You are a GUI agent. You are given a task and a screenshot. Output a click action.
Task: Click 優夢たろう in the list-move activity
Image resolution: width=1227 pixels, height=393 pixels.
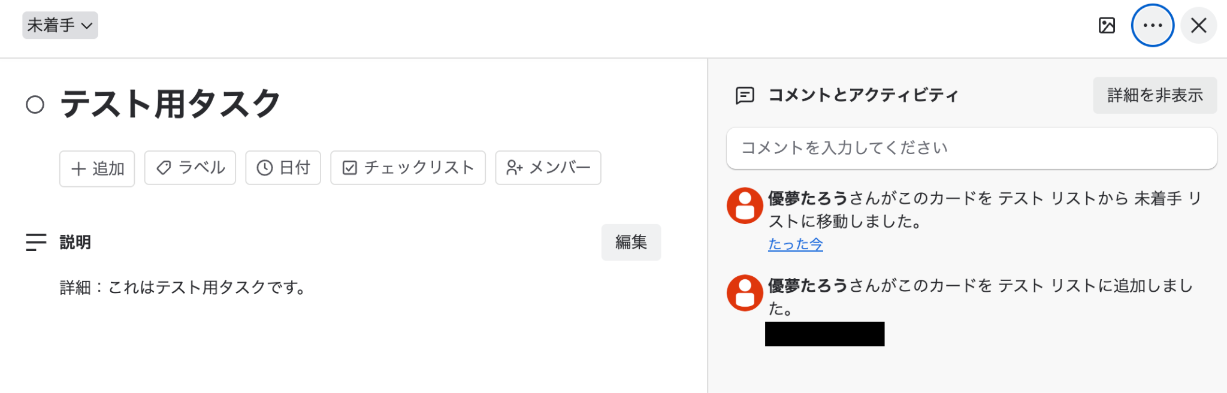[x=808, y=198]
